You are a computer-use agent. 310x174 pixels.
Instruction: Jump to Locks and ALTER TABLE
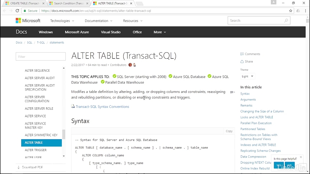257,117
